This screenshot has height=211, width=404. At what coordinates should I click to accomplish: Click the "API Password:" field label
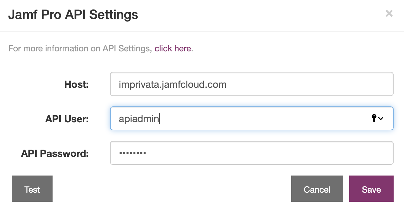55,153
